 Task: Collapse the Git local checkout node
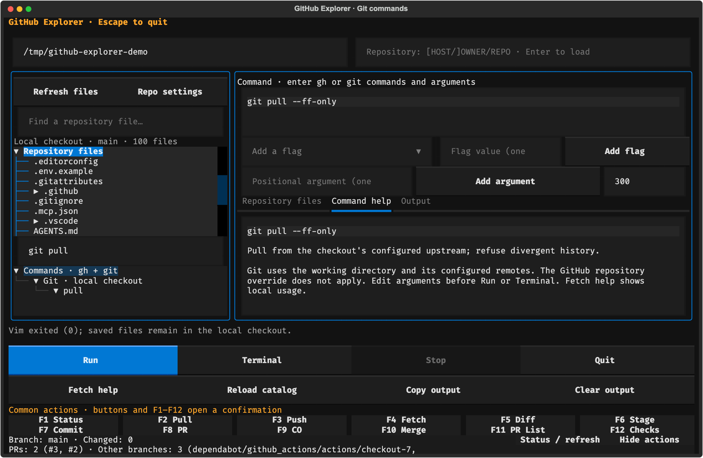click(x=36, y=281)
